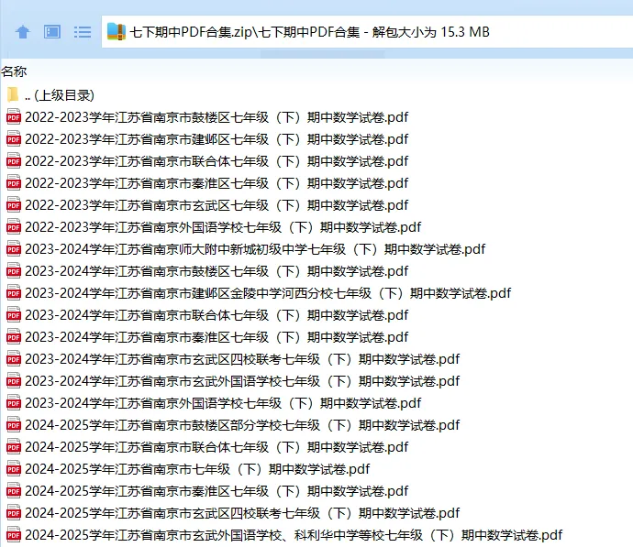Click PDF icon of 2022-2023 鼓楼区 file

tap(14, 117)
